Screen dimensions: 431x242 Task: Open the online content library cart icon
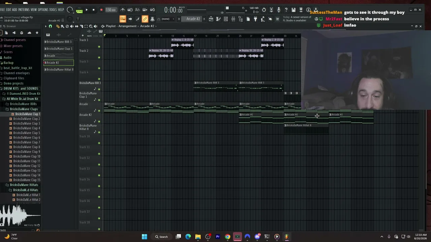[x=277, y=19]
